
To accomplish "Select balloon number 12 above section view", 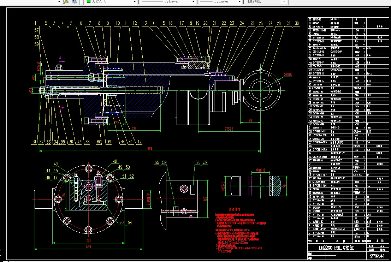I will pyautogui.click(x=135, y=23).
